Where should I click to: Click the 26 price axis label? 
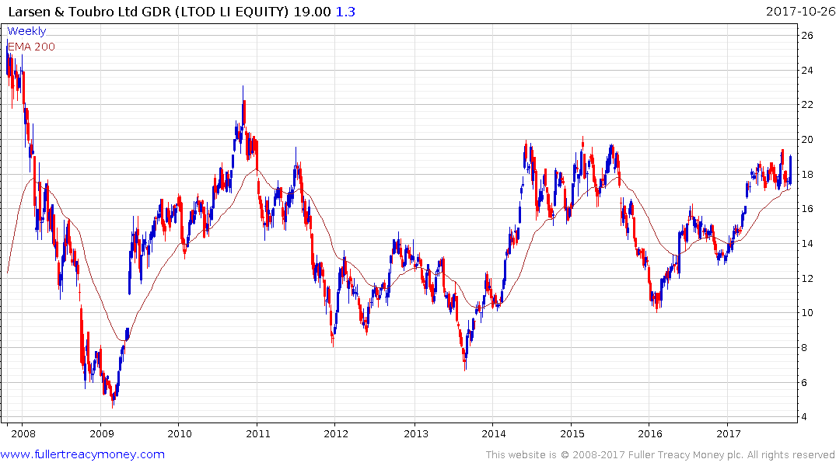[x=807, y=36]
